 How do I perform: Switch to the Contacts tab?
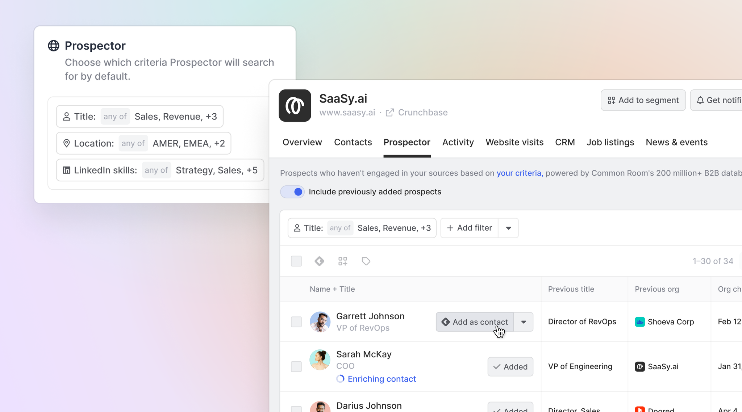353,142
